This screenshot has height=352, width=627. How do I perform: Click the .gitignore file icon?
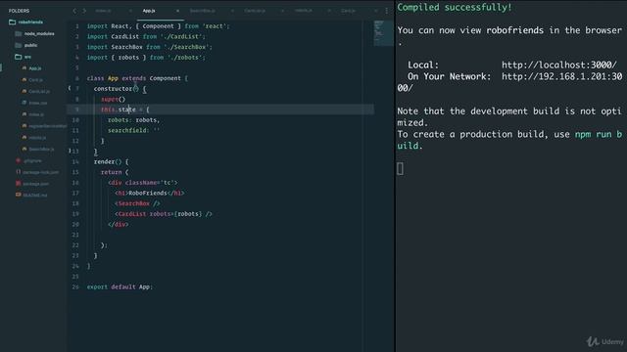(x=19, y=160)
